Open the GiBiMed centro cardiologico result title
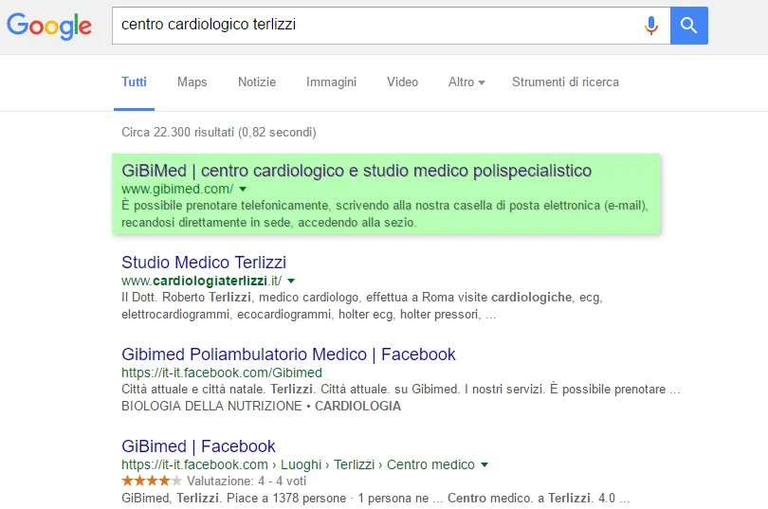Image resolution: width=768 pixels, height=509 pixels. pyautogui.click(x=357, y=171)
